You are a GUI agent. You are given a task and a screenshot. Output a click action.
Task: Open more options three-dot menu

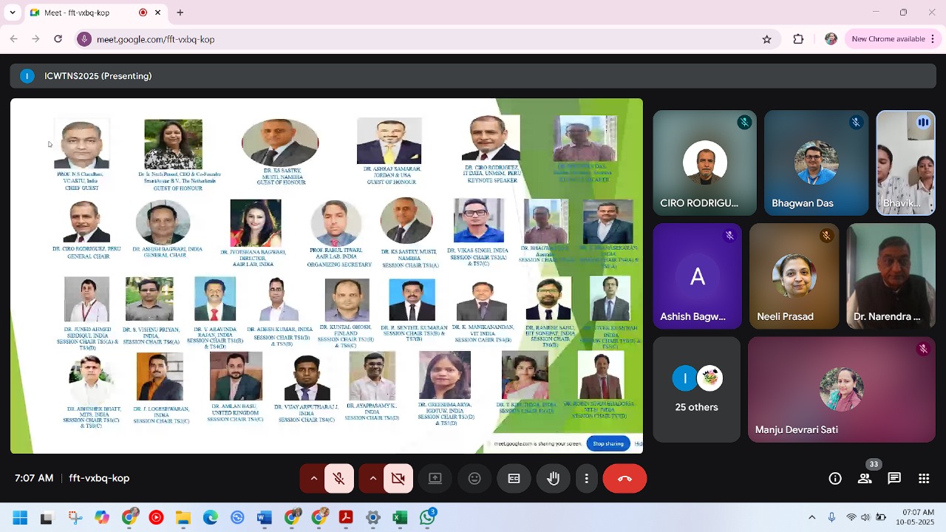[586, 479]
